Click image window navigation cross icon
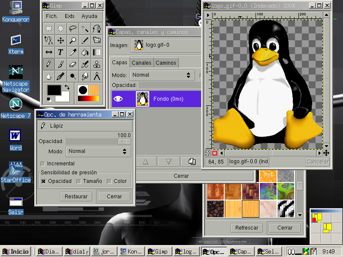Image resolution: width=343 pixels, height=257 pixels. pyautogui.click(x=326, y=153)
